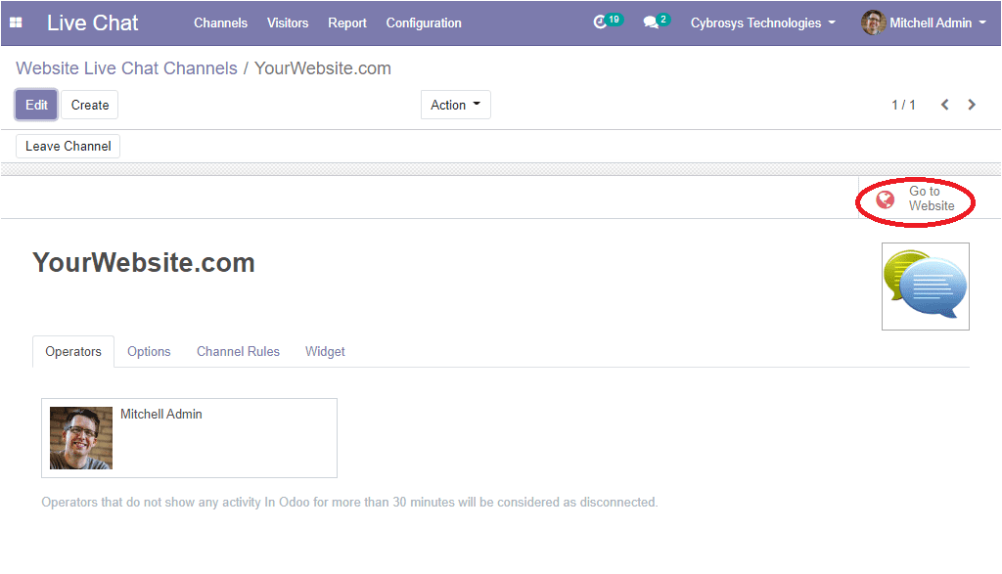
Task: Click the 1 / 1 pager counter
Action: pyautogui.click(x=903, y=105)
